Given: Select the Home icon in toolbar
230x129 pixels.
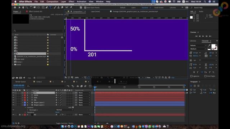Looking at the screenshot, I should [x=15, y=7].
